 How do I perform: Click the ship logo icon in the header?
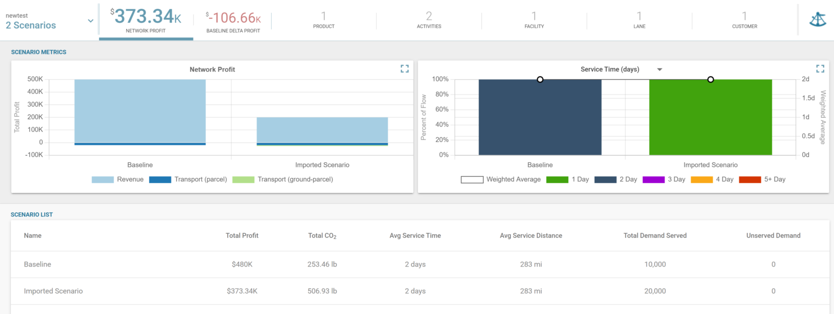817,20
